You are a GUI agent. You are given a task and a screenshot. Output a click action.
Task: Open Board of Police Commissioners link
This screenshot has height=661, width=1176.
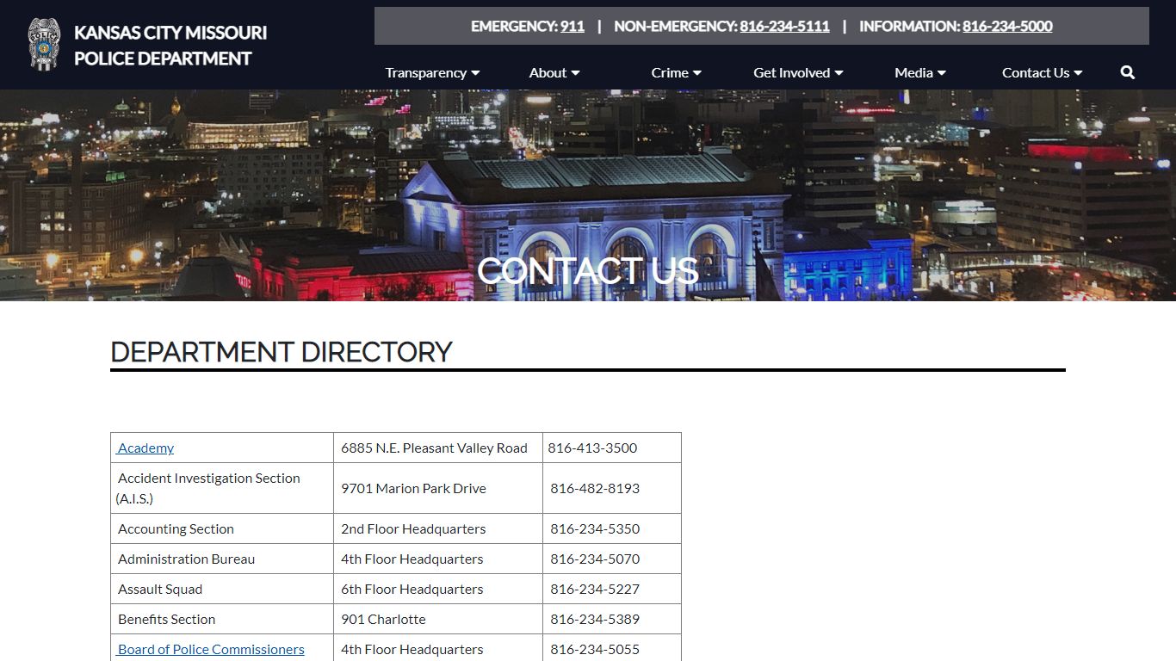coord(211,649)
